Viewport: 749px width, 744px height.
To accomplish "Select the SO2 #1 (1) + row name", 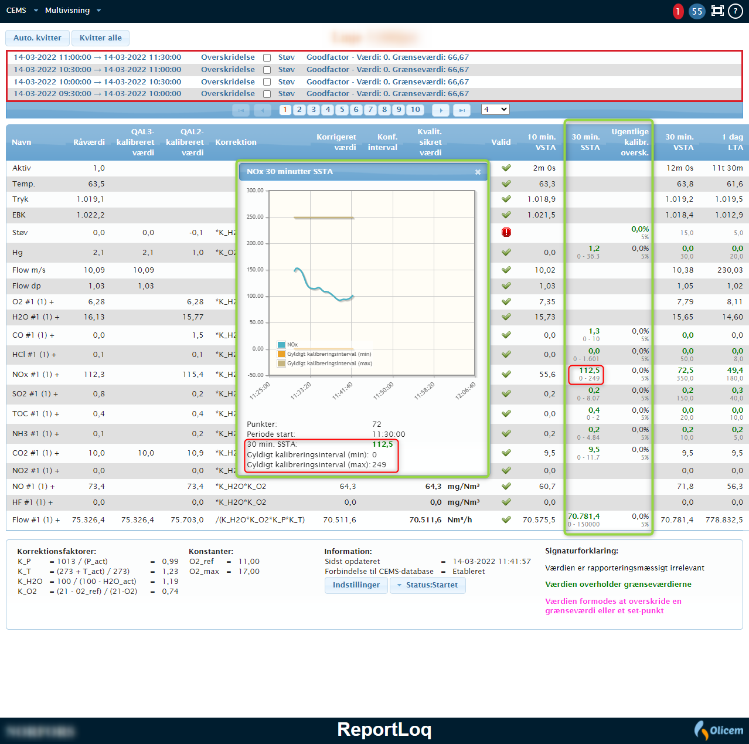I will [x=35, y=394].
